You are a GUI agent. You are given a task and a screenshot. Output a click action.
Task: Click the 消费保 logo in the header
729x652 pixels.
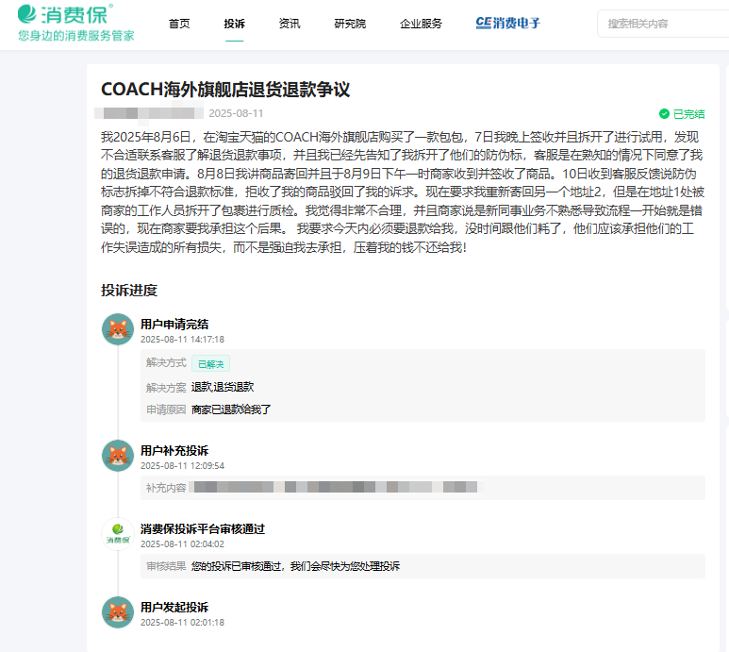(x=65, y=14)
